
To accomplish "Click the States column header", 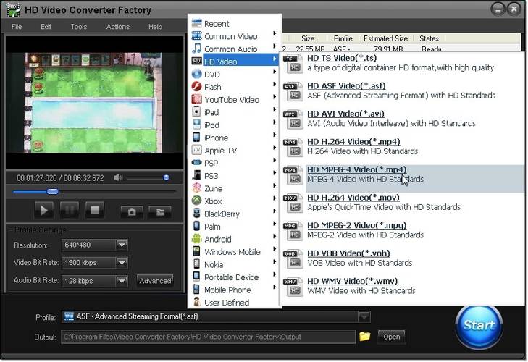I will point(429,38).
